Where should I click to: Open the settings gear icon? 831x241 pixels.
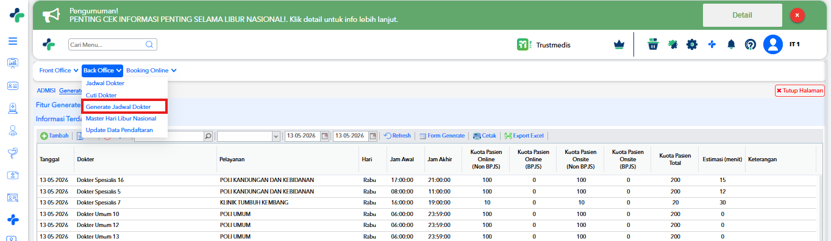[x=692, y=44]
